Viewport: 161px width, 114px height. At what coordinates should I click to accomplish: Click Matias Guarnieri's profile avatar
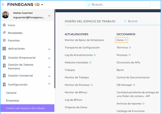tap(5, 15)
